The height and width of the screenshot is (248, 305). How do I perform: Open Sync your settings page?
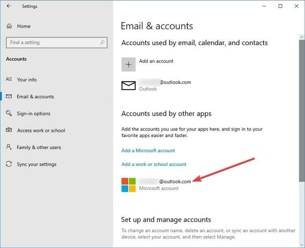[37, 164]
